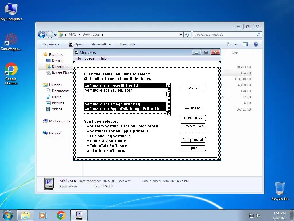Select DataWagon desktop shortcut
Viewport: 294px width, 221px height.
(11, 42)
